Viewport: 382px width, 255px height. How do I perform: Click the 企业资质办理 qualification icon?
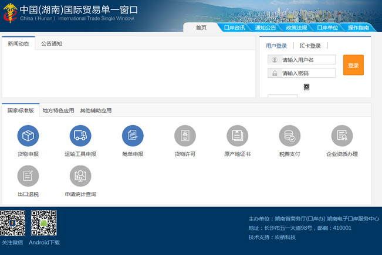point(342,136)
